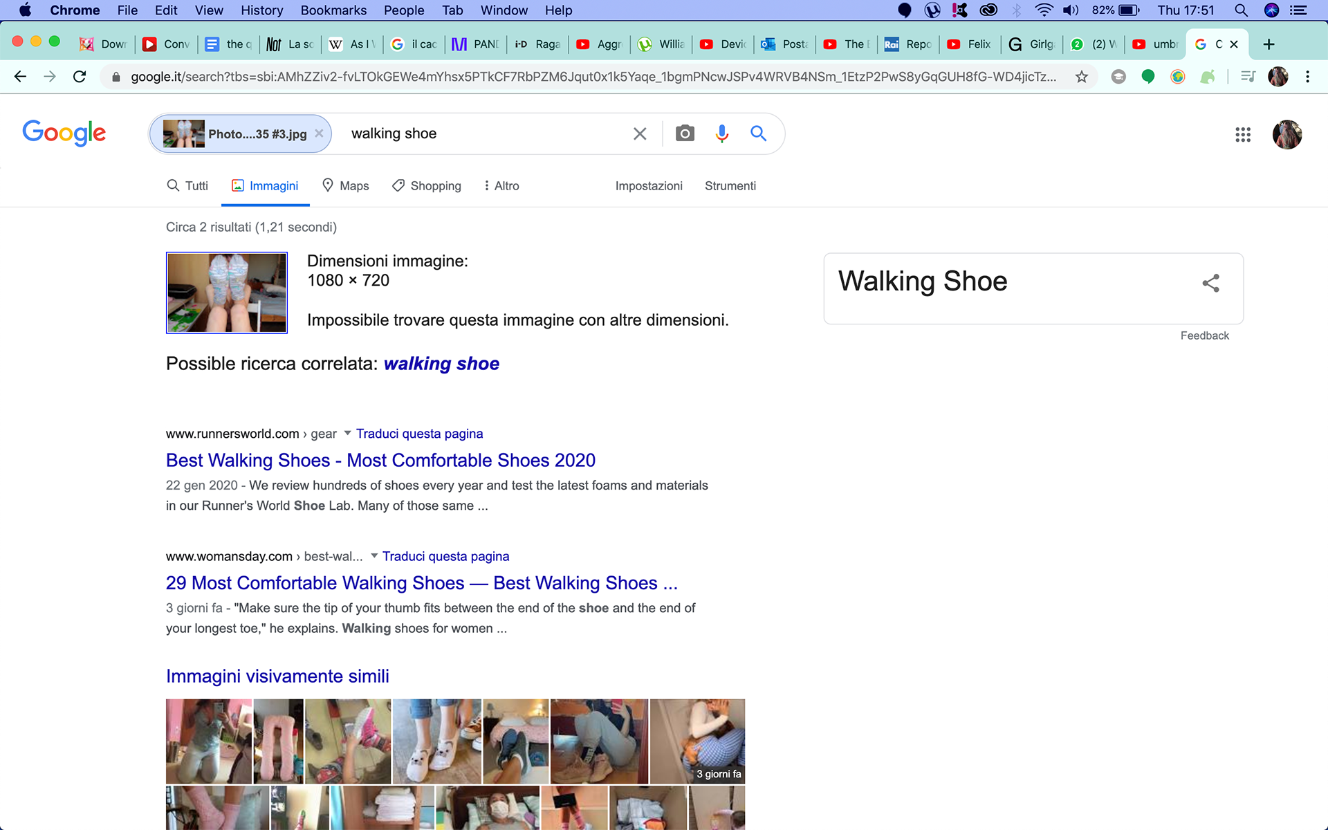The height and width of the screenshot is (830, 1328).
Task: Go forward to the next page
Action: (x=50, y=77)
